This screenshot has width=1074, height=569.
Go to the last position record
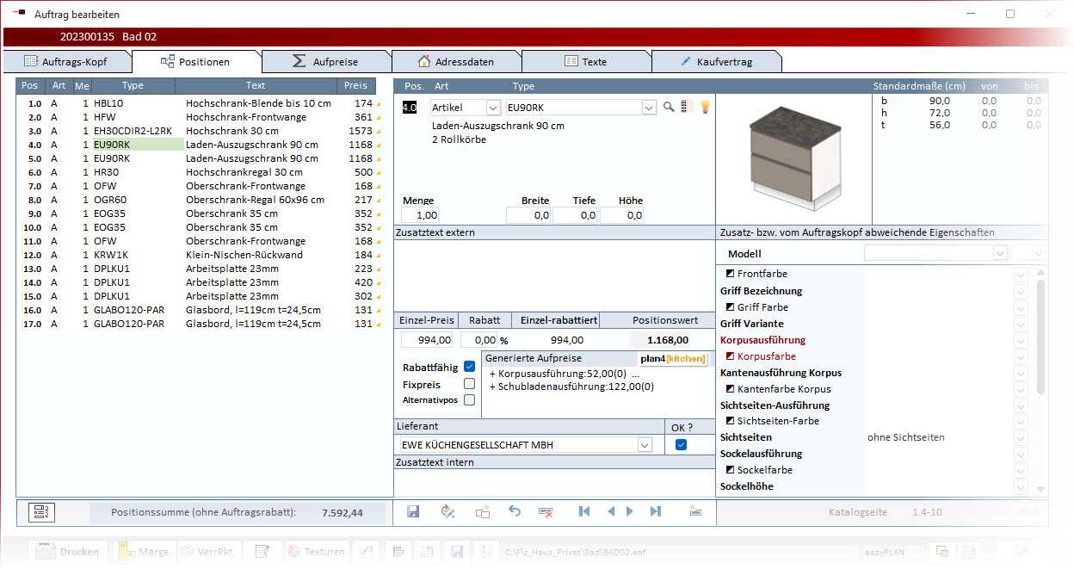tap(656, 511)
